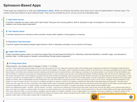The width and height of the screenshot is (137, 102).
Task: Click description 'A narrative-weaving micro-adventure'
Action: (x=45, y=35)
